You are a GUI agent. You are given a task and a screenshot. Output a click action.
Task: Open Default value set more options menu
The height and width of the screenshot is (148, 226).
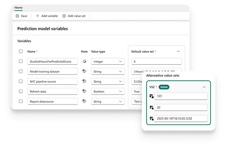pos(178,51)
